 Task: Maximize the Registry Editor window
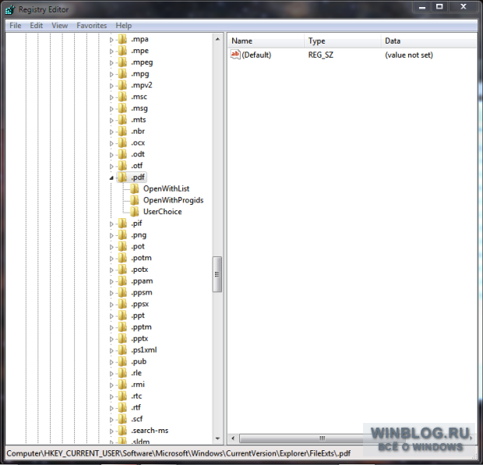point(439,7)
